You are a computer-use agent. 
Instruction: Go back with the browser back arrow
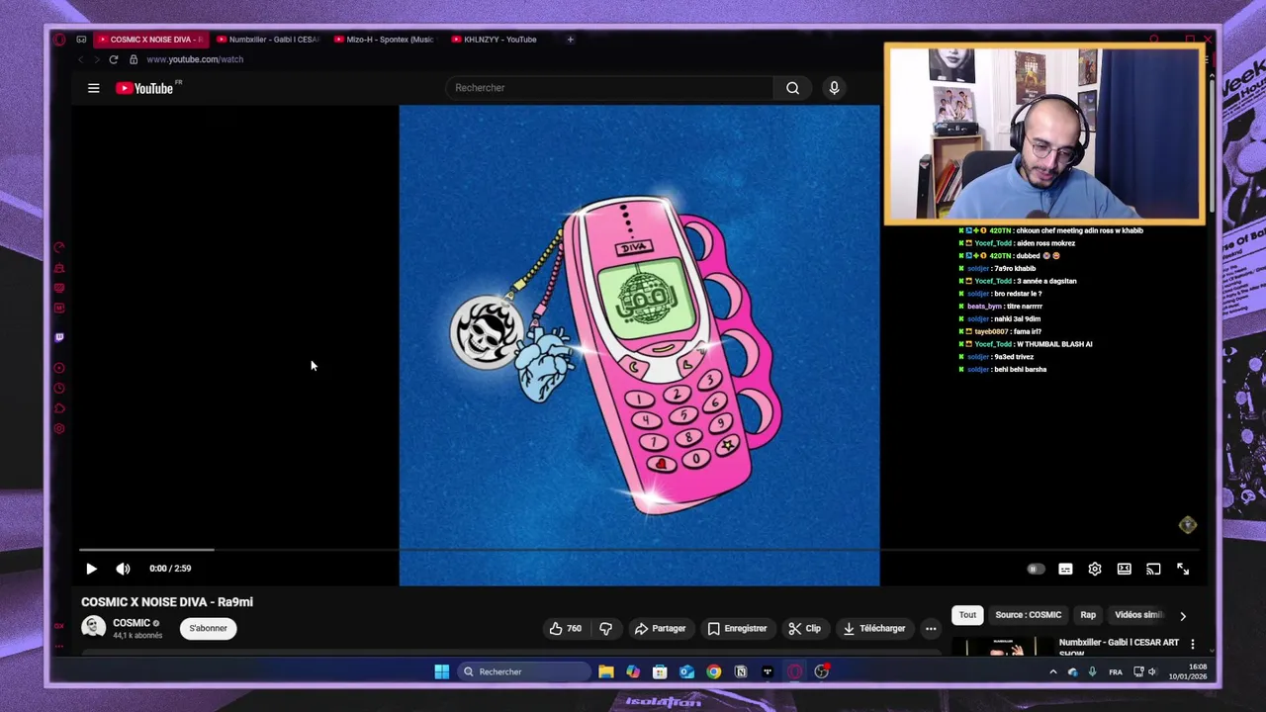point(81,59)
